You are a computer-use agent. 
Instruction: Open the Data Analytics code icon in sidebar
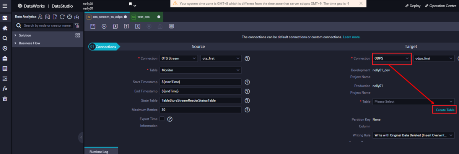(x=5, y=18)
